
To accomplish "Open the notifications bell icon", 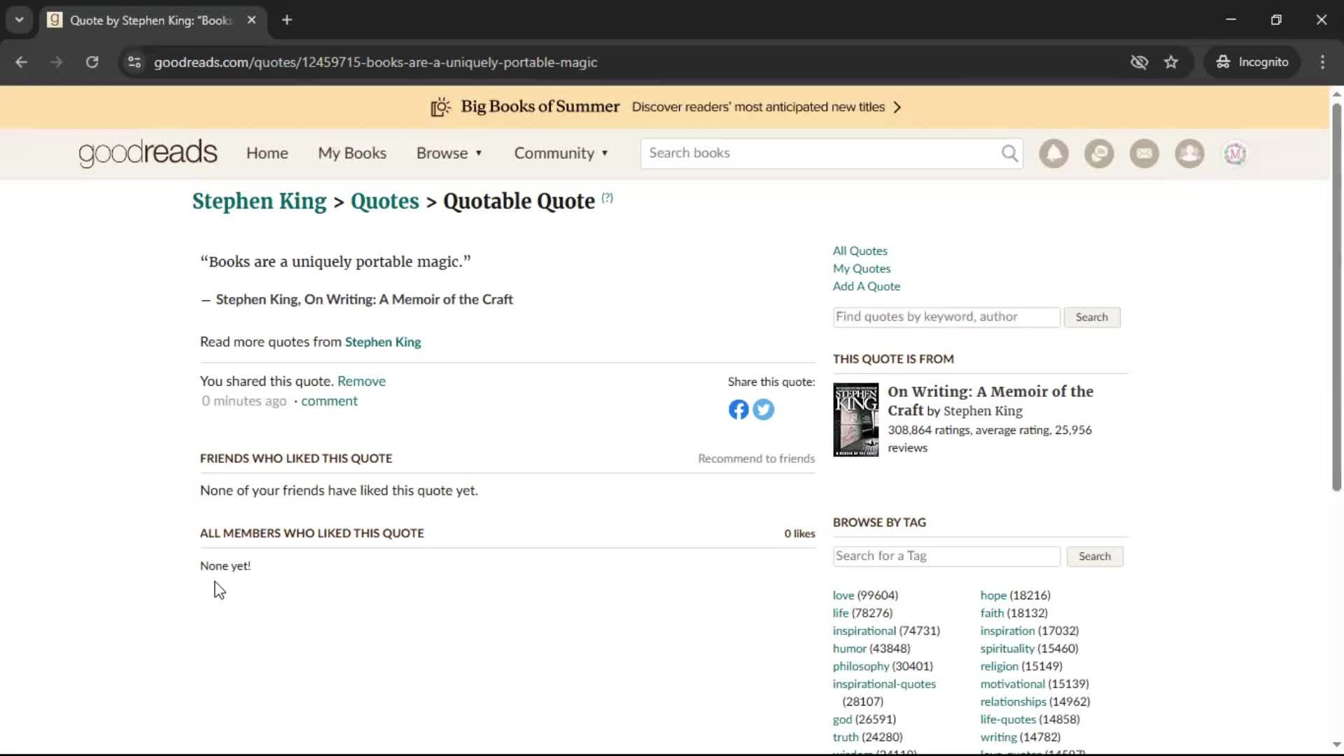I will point(1053,153).
